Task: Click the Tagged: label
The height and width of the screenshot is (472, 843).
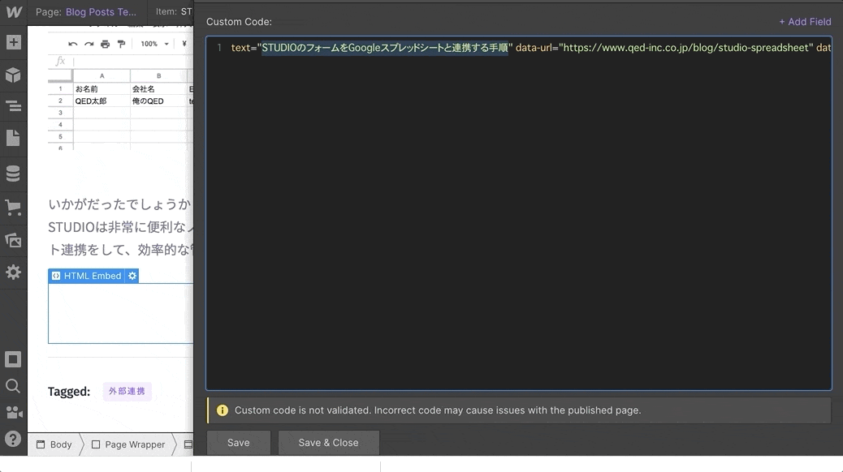Action: [x=69, y=392]
